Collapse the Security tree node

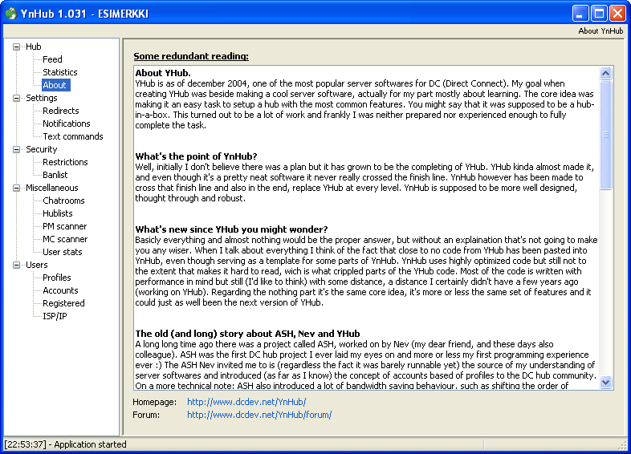click(x=17, y=149)
